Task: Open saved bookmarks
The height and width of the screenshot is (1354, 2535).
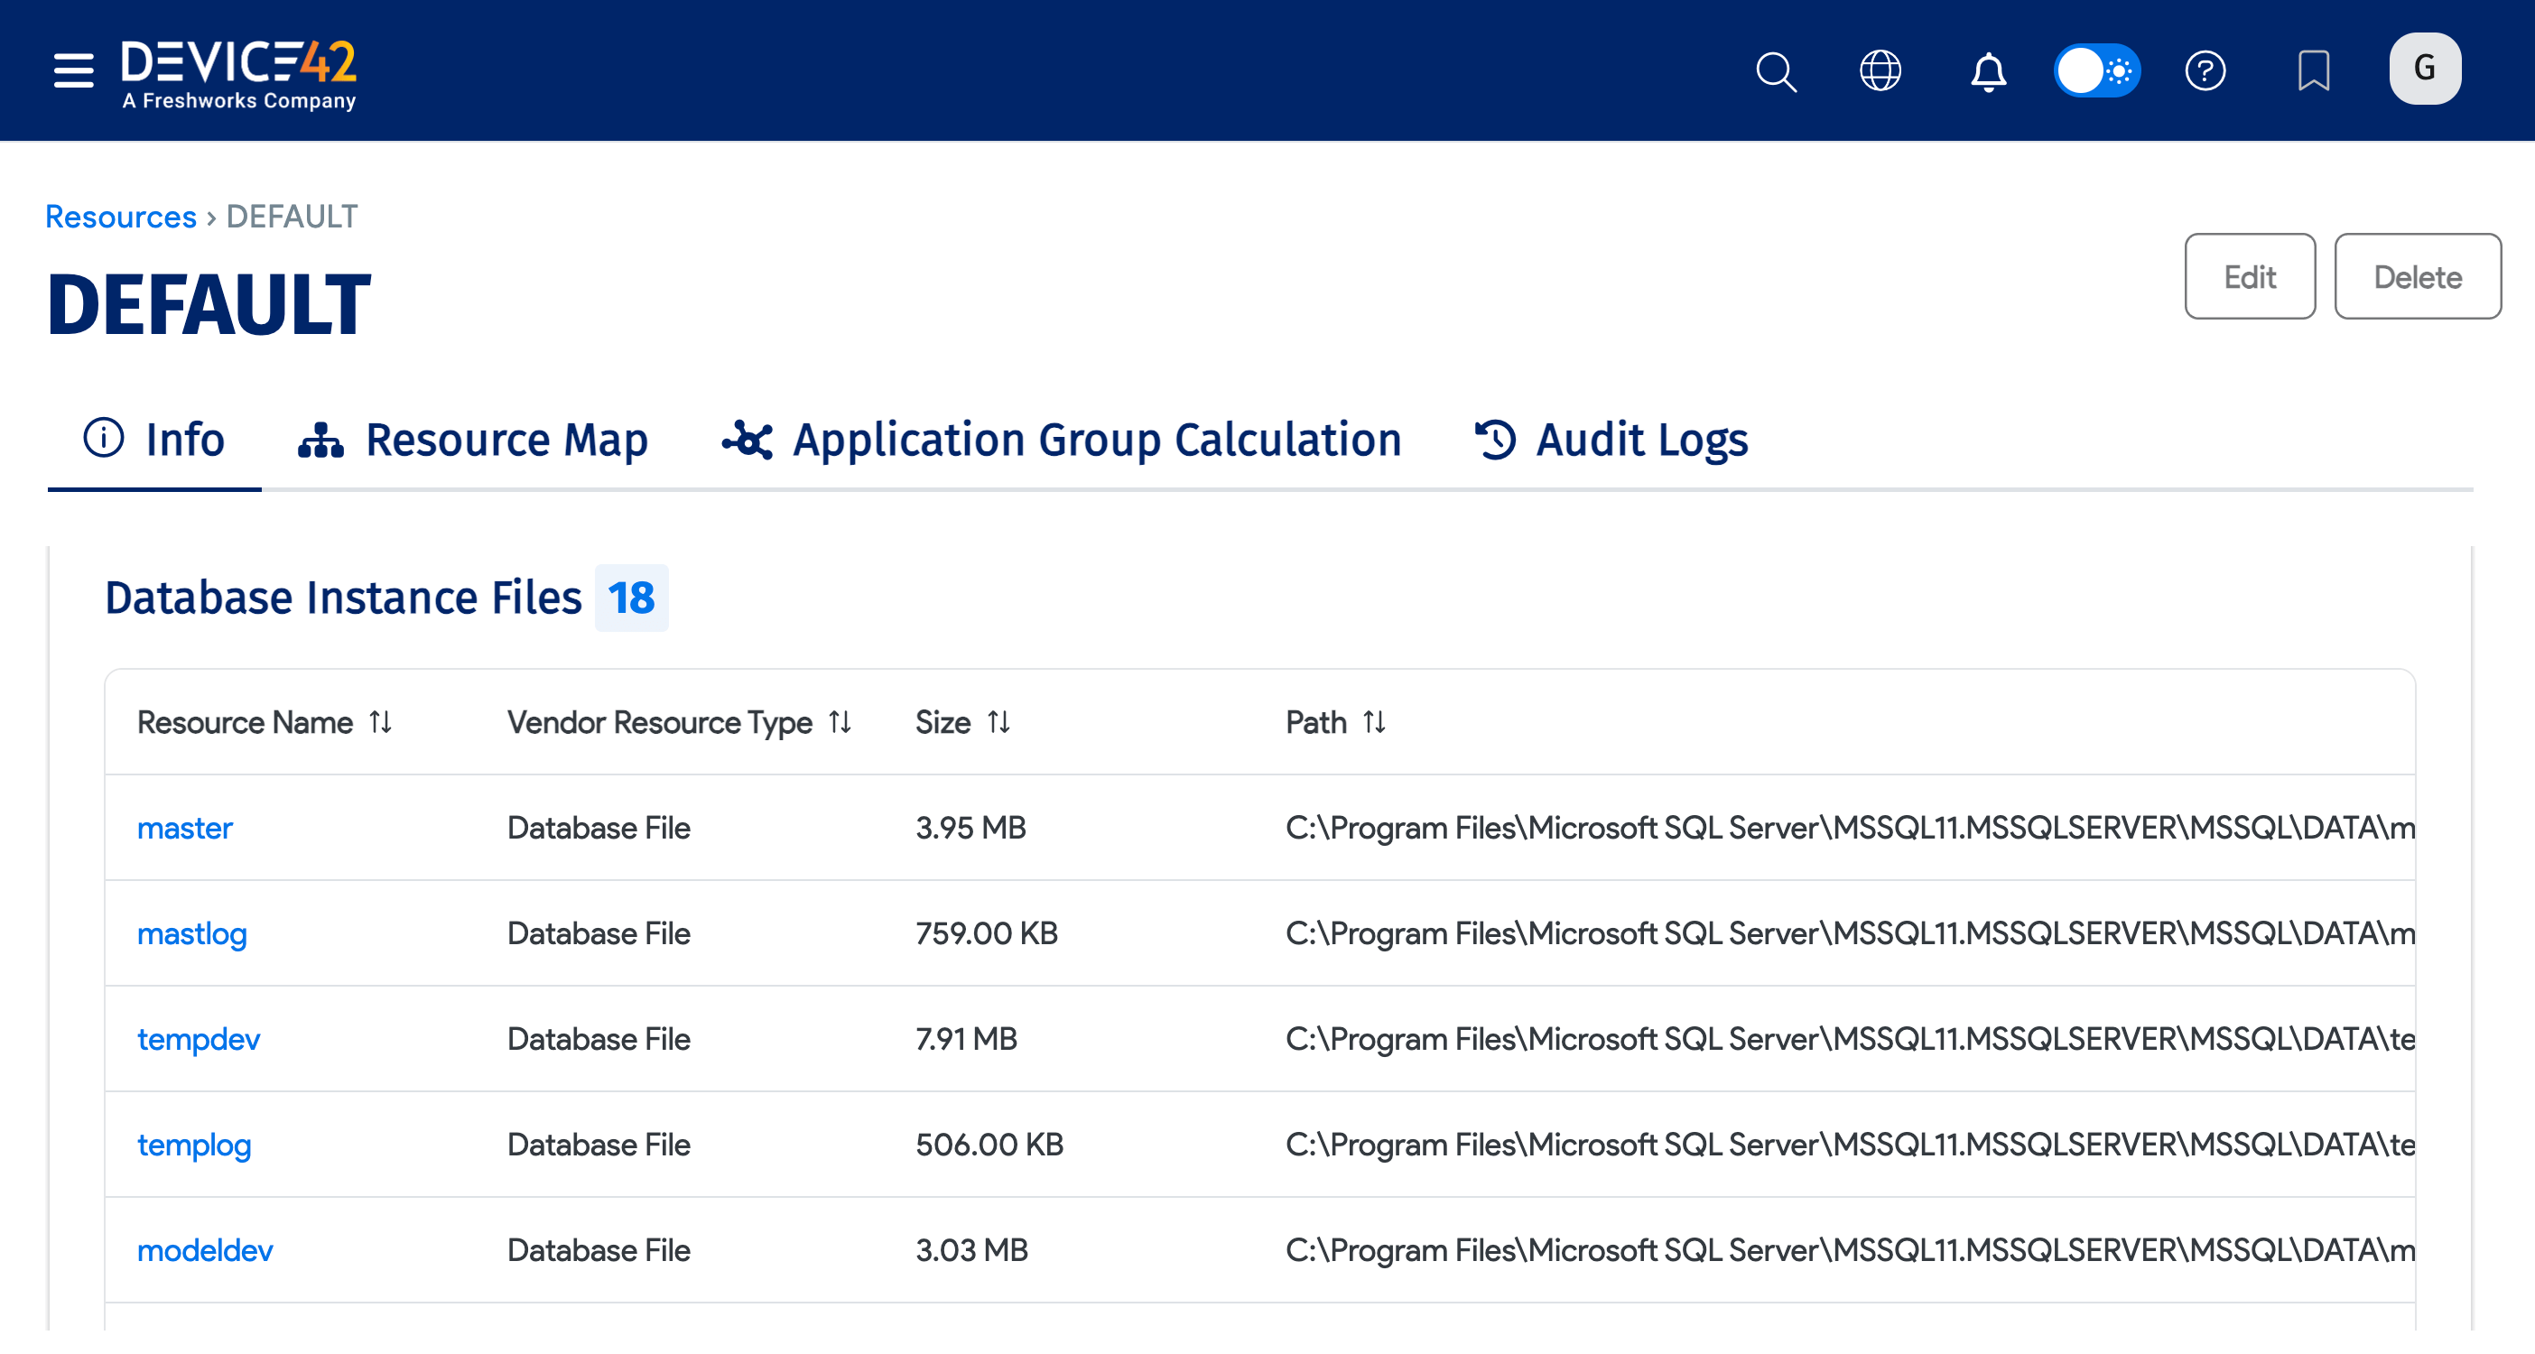Action: click(x=2315, y=70)
